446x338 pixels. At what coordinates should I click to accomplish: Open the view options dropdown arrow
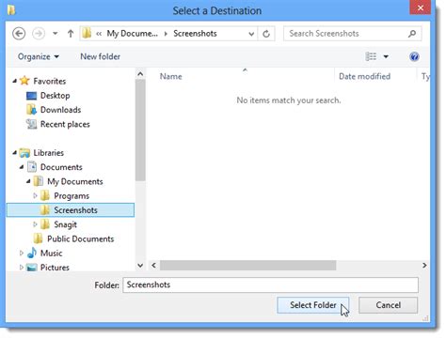point(386,56)
